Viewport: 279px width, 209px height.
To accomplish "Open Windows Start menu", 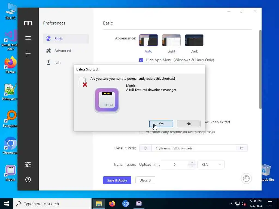I will (7, 204).
